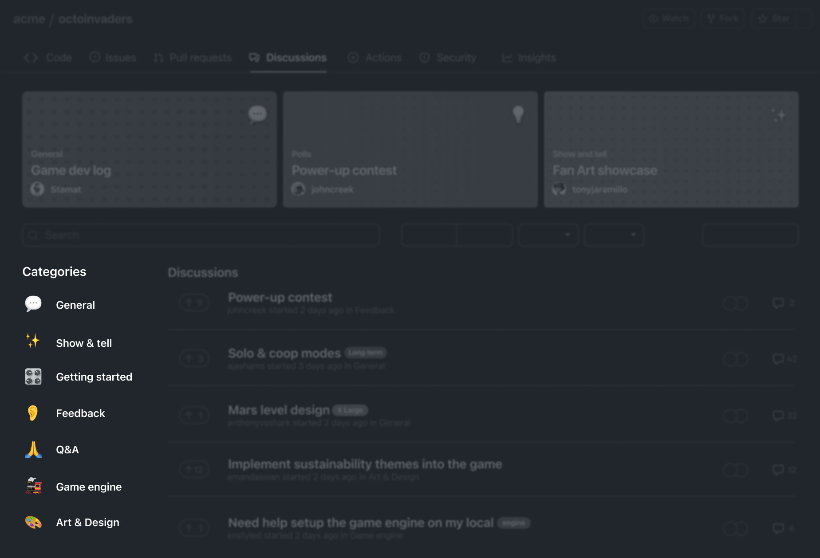The width and height of the screenshot is (820, 558).
Task: Upvote the Solo & coop modes discussion
Action: [x=194, y=358]
